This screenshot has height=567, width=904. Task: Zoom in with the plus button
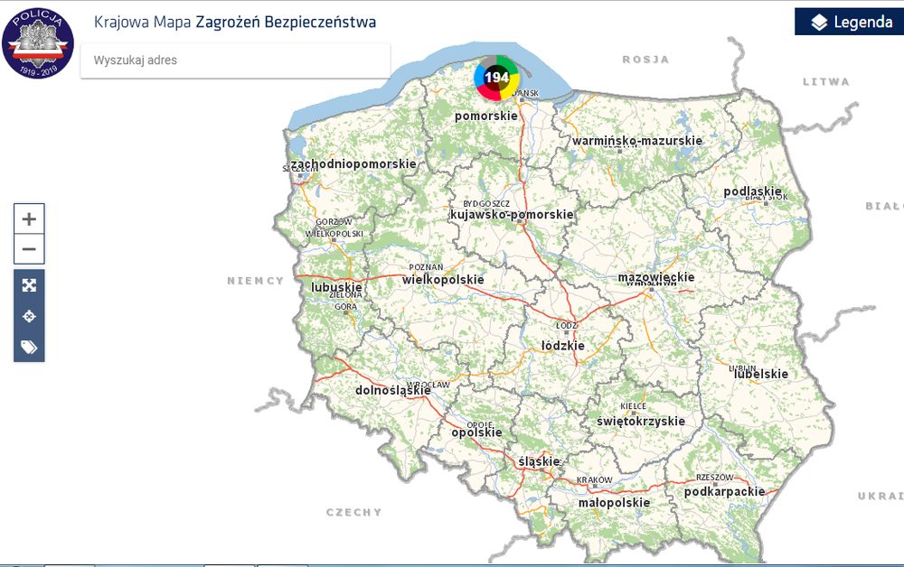point(29,218)
